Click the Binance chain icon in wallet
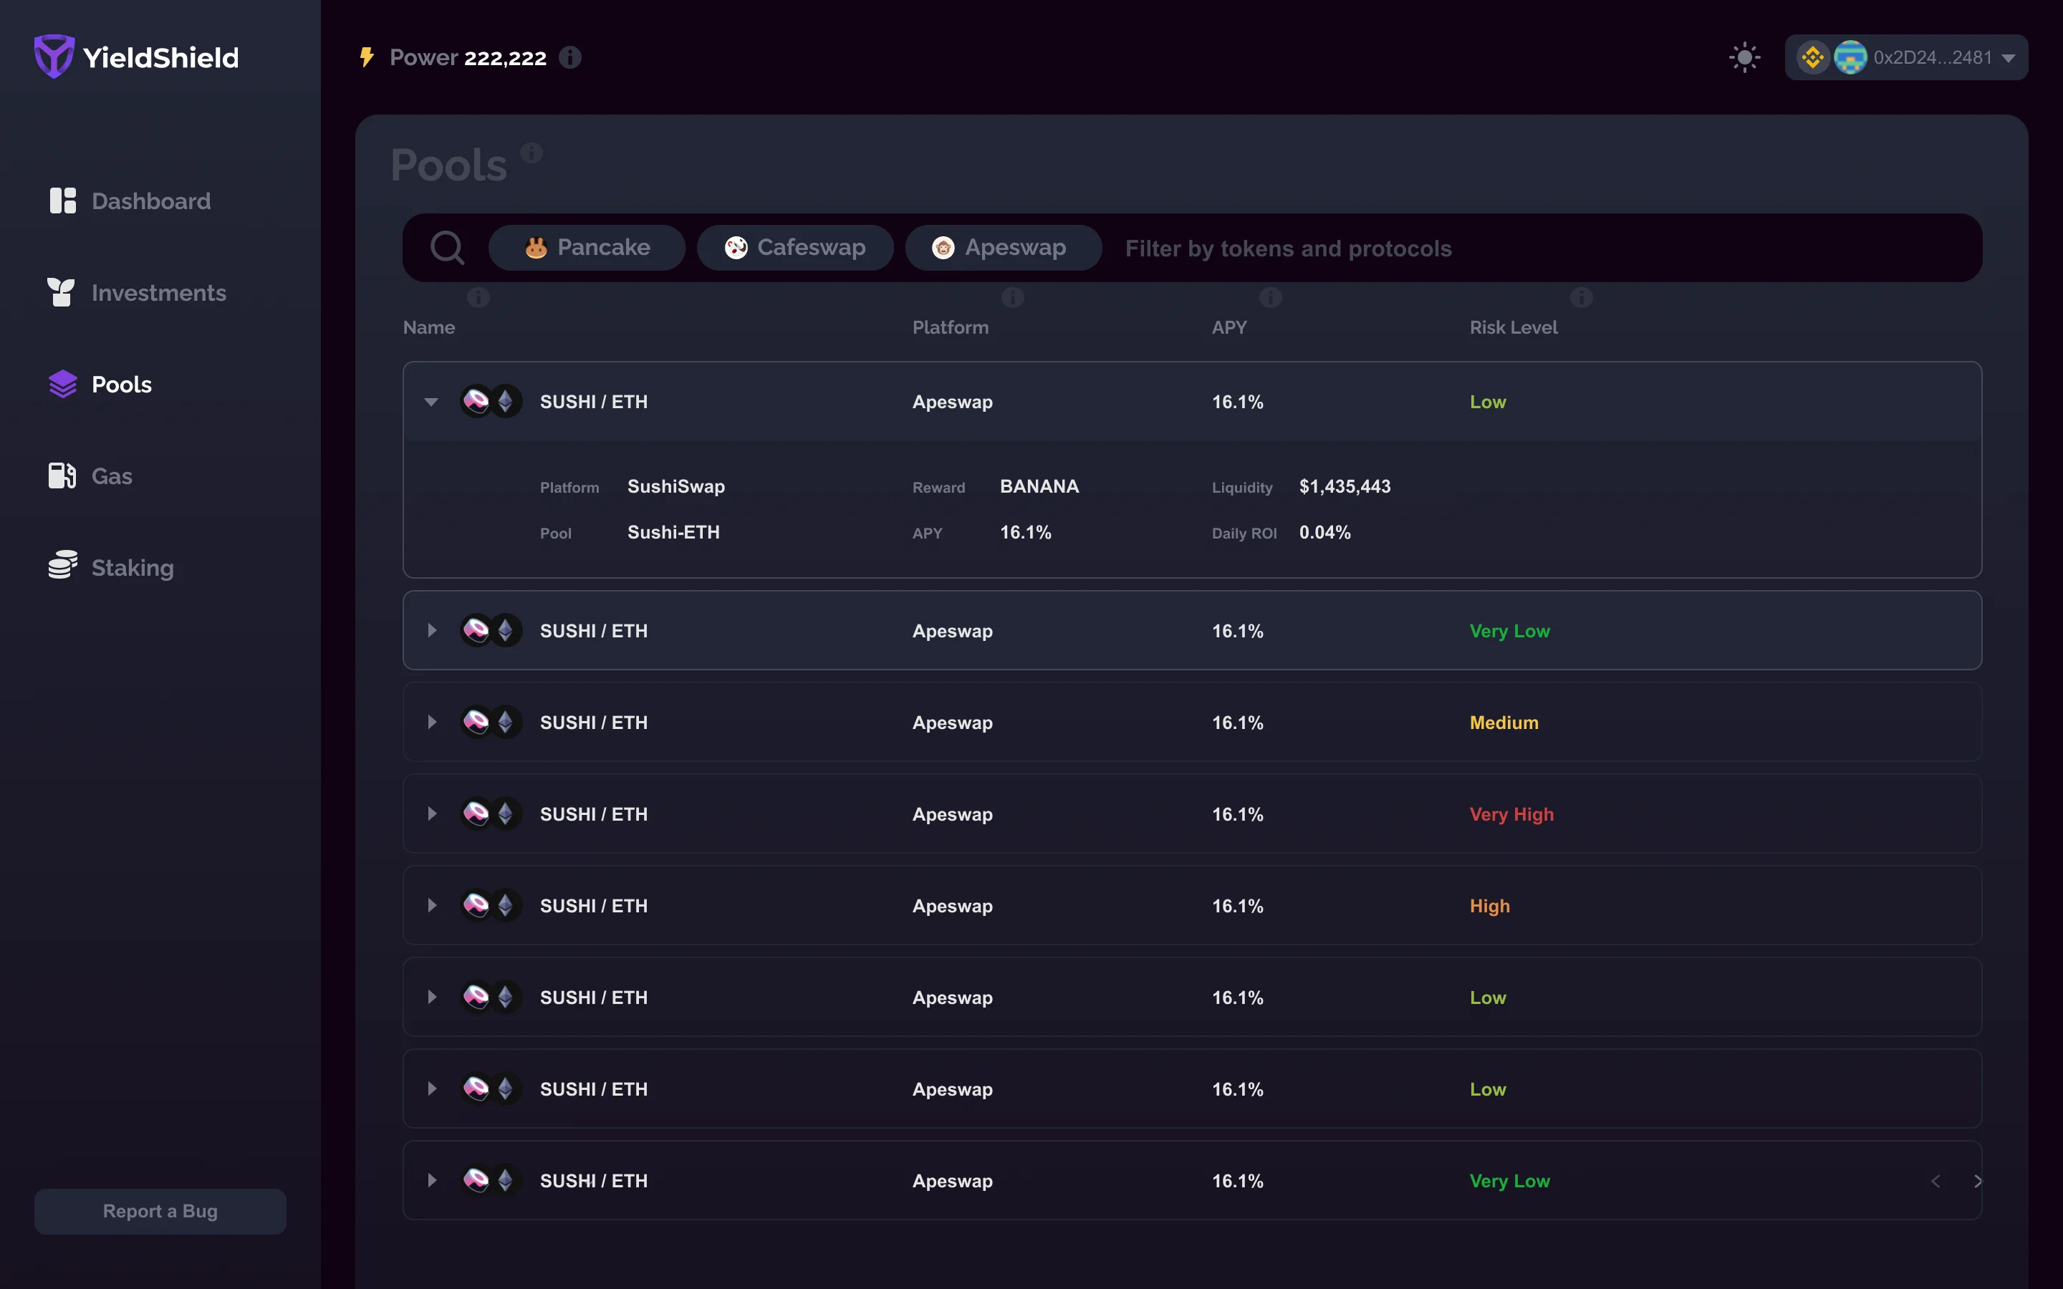The width and height of the screenshot is (2063, 1289). tap(1812, 57)
